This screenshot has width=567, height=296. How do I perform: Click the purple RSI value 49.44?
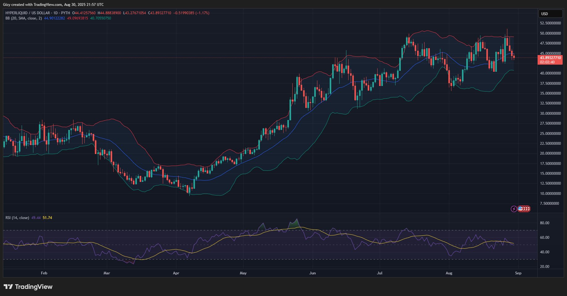pos(36,218)
